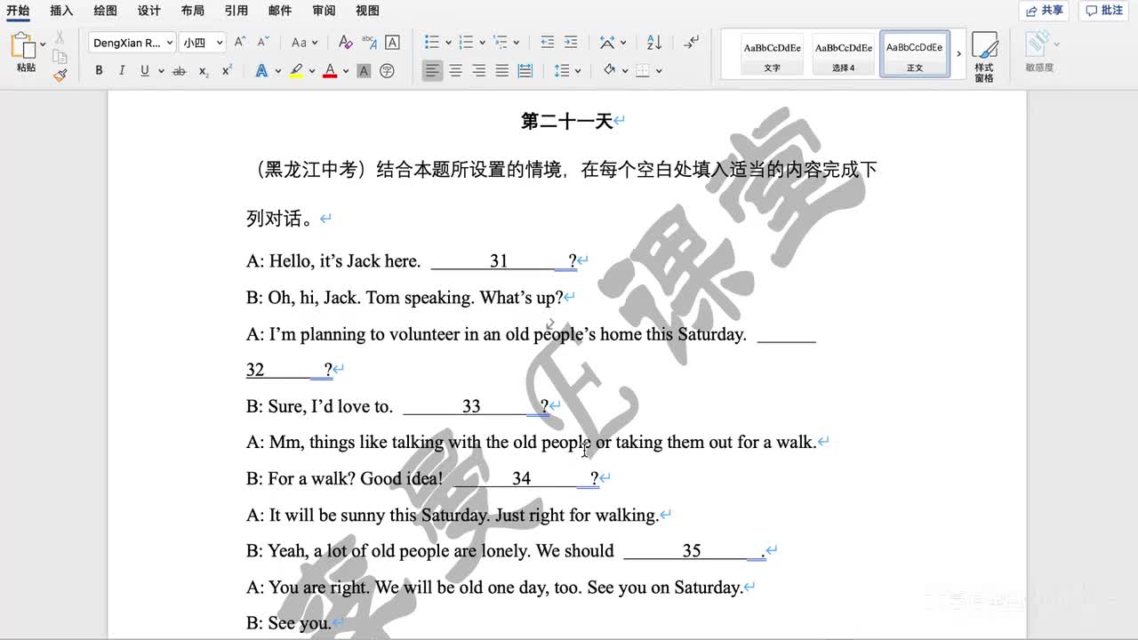Open the 插入 (Insert) tab
The height and width of the screenshot is (640, 1138).
[61, 11]
